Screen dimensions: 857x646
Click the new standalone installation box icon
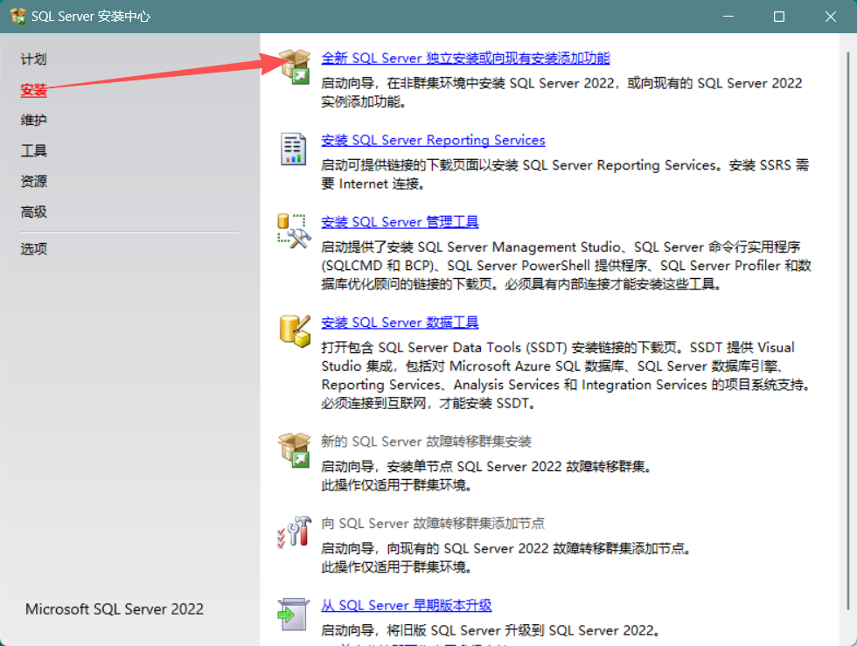tap(295, 66)
